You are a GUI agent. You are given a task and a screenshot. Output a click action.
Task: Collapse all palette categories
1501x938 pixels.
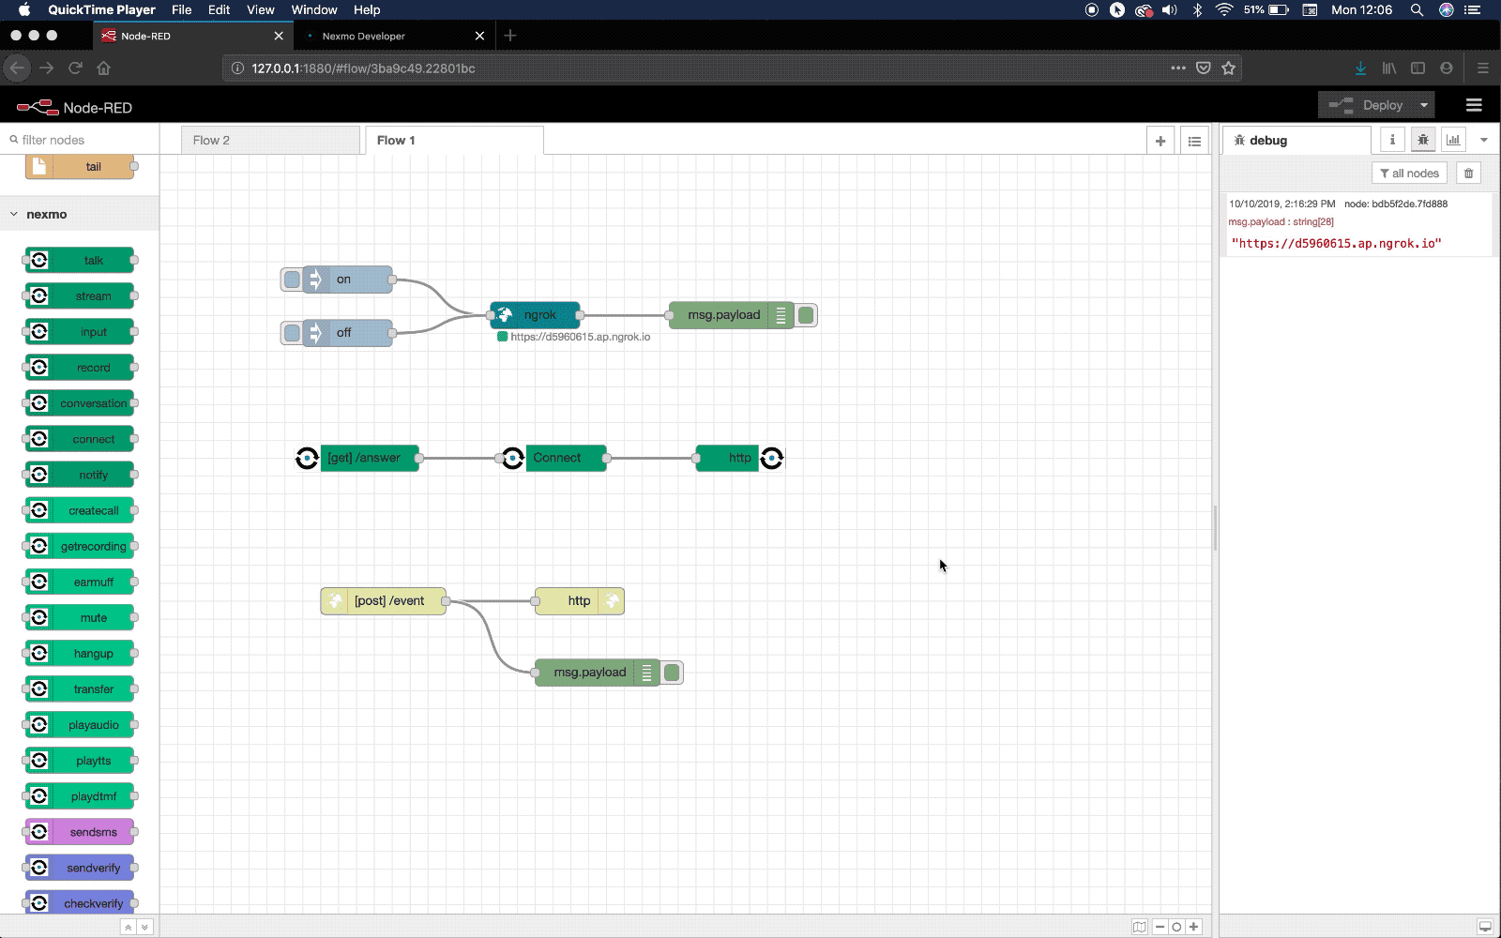128,927
